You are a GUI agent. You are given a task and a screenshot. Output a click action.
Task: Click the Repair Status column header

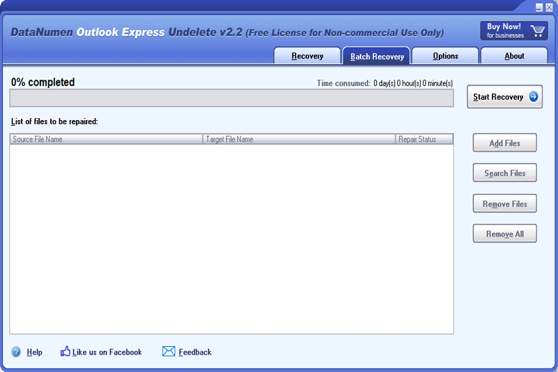coord(424,139)
